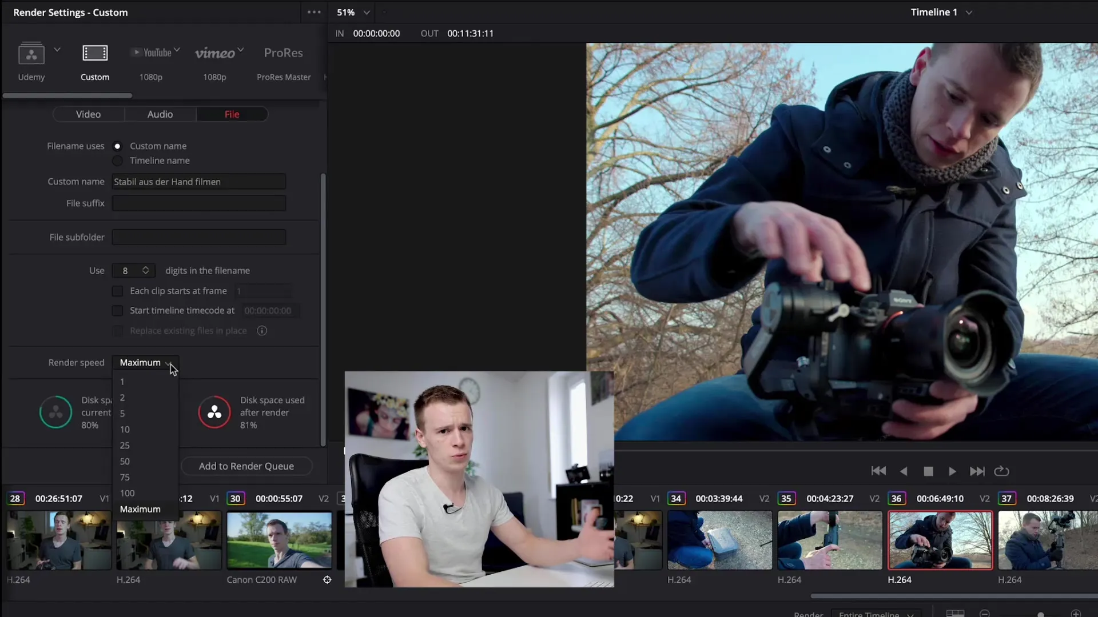
Task: Open the Render Entire Timeline dropdown
Action: click(876, 614)
